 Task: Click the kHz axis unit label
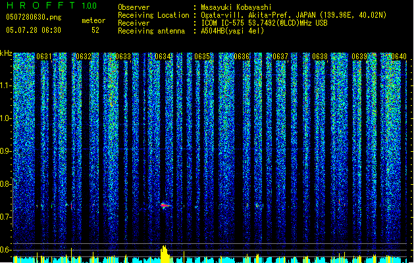(6, 53)
